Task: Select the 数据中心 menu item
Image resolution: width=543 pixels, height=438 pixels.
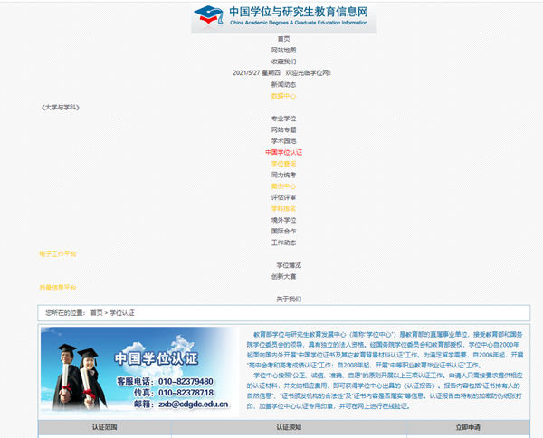Action: coord(283,95)
